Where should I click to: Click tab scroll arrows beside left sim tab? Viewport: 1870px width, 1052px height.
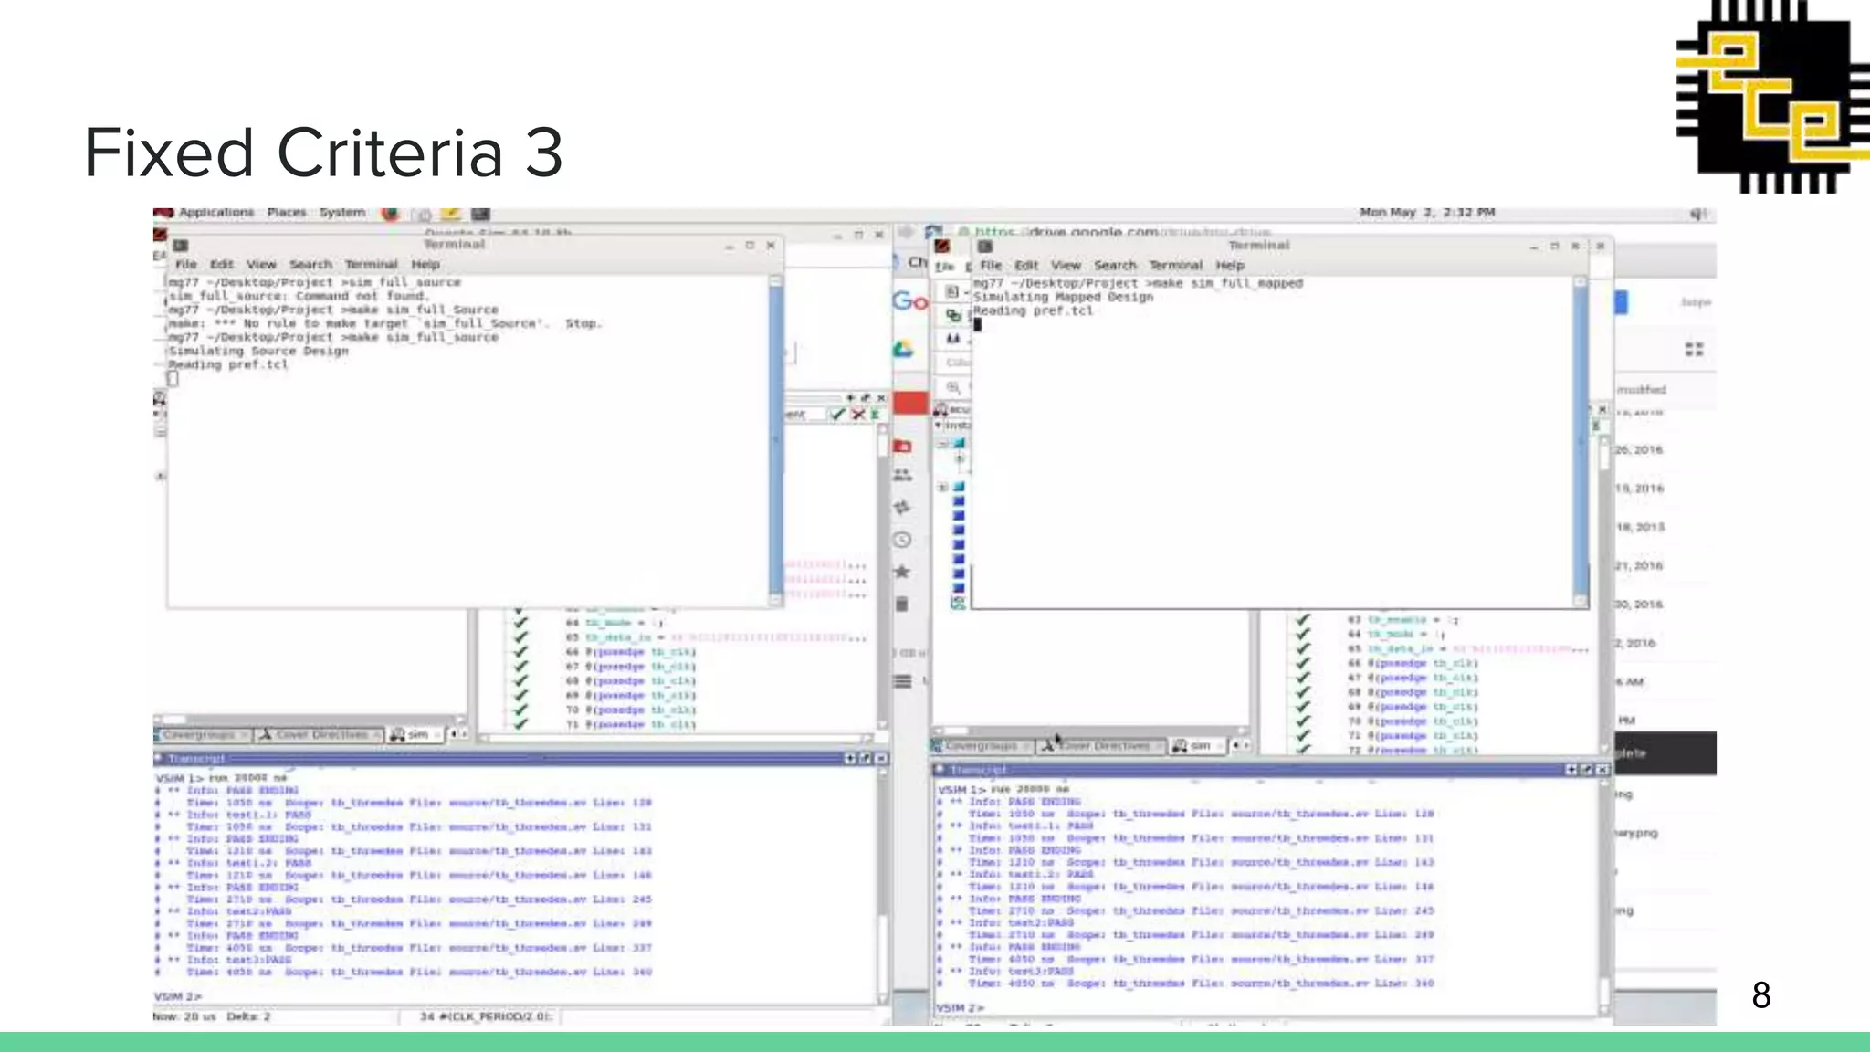[x=458, y=734]
